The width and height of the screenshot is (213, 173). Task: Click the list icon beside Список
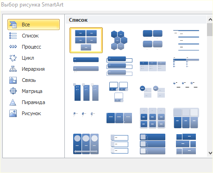13,36
